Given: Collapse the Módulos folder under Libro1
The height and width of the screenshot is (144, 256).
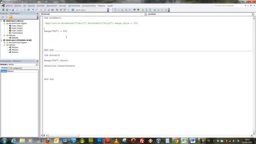Looking at the screenshot, I should (4, 35).
